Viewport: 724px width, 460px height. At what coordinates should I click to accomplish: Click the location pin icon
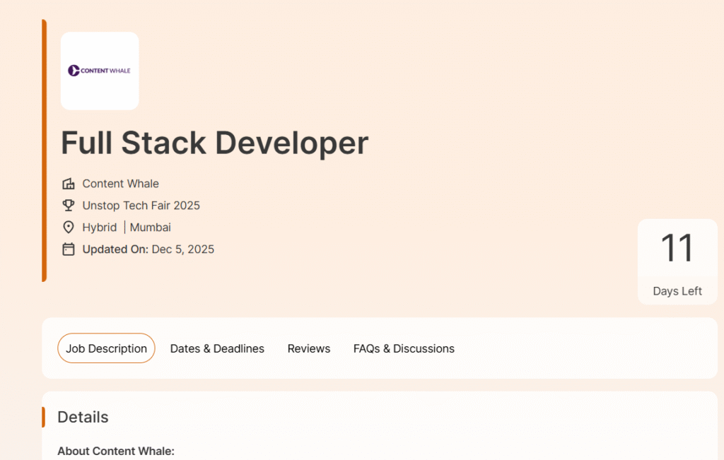tap(69, 228)
